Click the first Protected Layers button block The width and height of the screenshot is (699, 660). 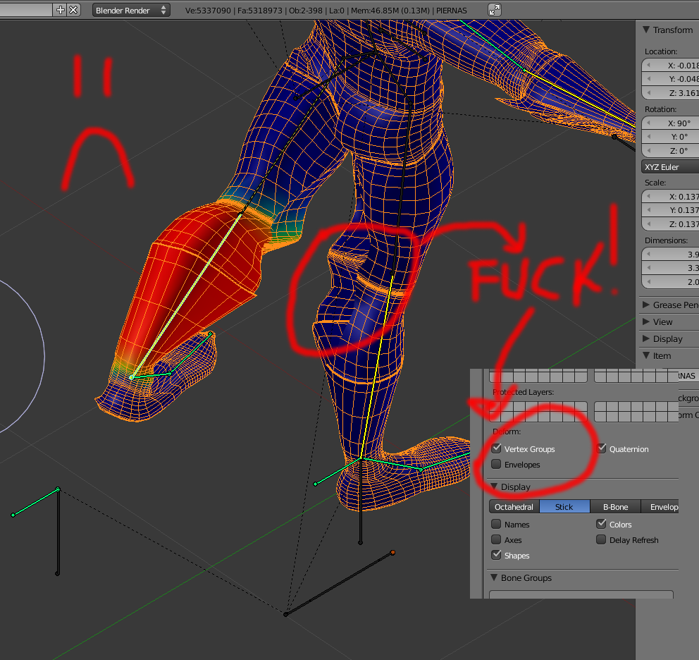pyautogui.click(x=538, y=411)
